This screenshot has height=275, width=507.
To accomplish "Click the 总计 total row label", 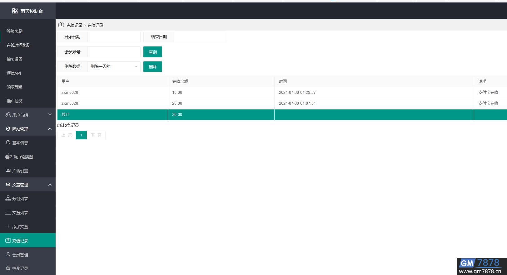I will tap(66, 115).
